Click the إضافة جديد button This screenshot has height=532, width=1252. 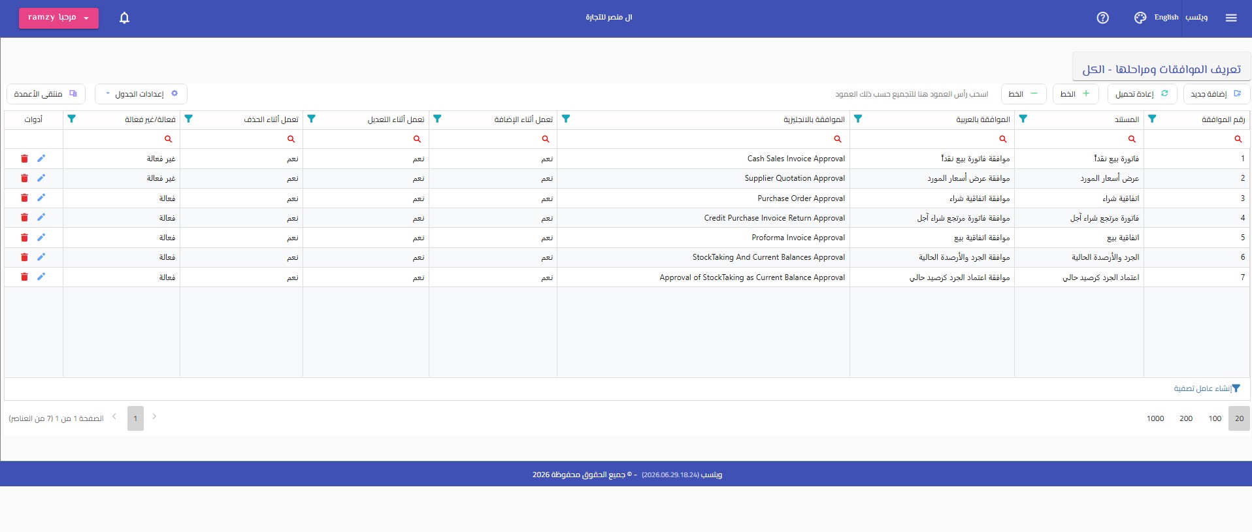[x=1217, y=94]
